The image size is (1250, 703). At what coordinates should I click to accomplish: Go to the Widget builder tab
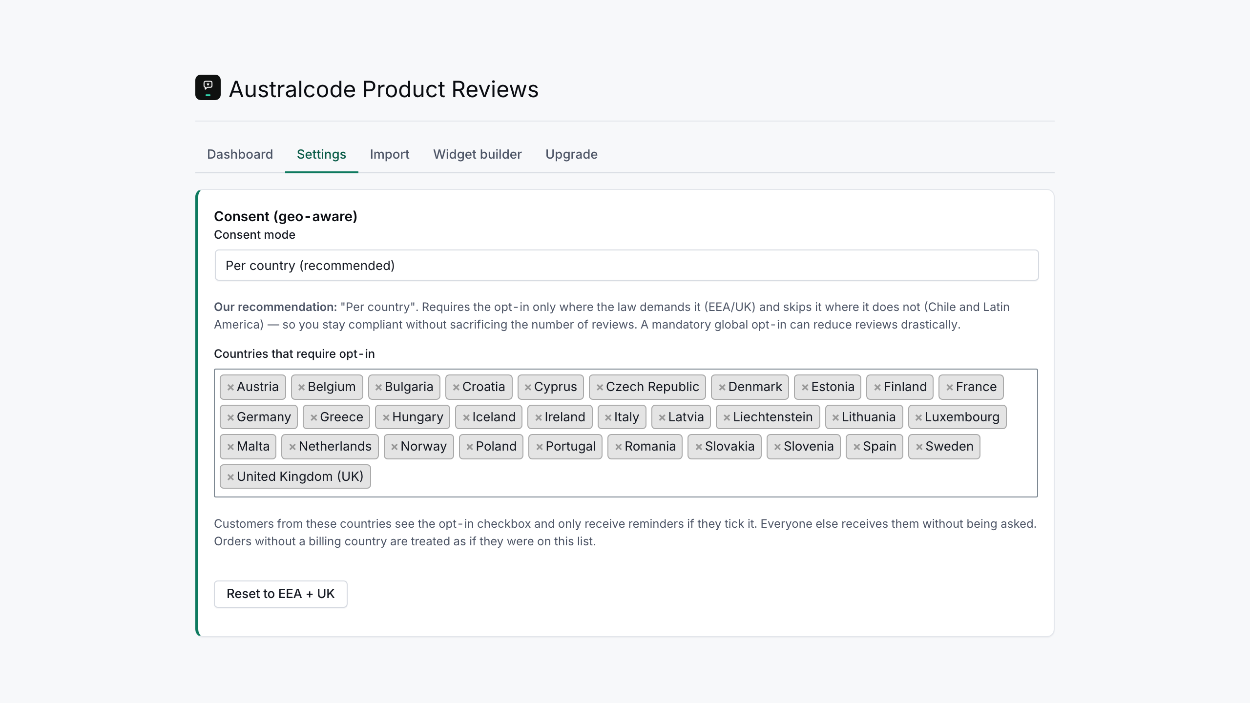[477, 154]
